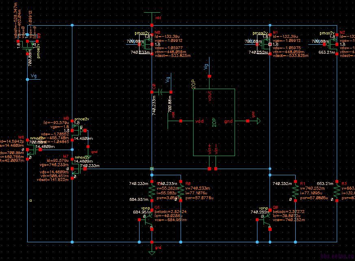This screenshot has height=261, width=355.
Task: Select the M1 PMOS transistor symbol
Action: (264, 44)
